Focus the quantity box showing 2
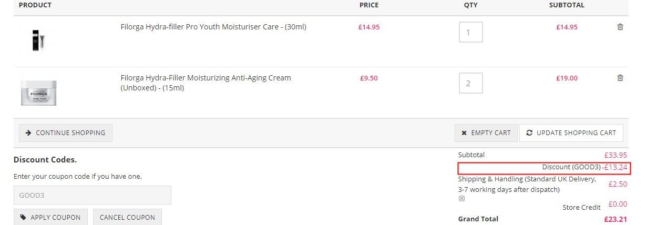The width and height of the screenshot is (656, 225). [x=470, y=83]
